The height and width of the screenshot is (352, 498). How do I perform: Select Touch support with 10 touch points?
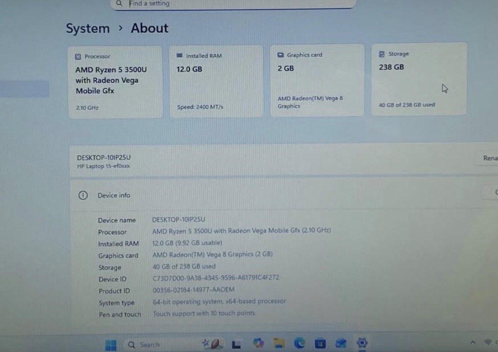204,313
